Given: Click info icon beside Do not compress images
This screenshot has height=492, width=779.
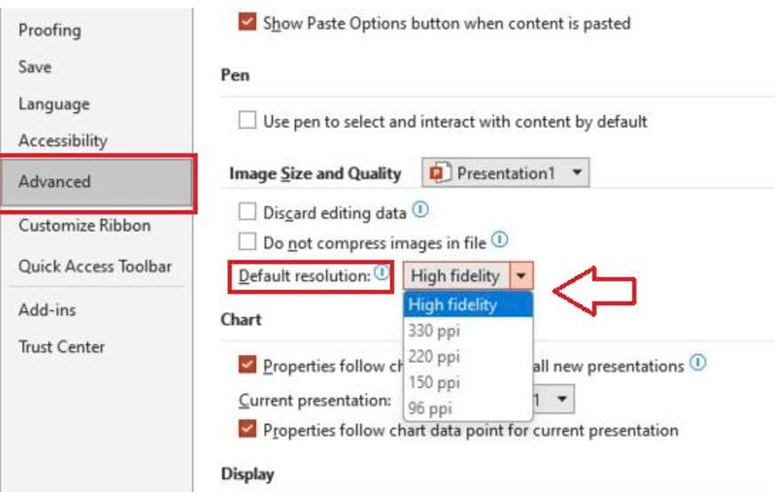Looking at the screenshot, I should tap(500, 240).
